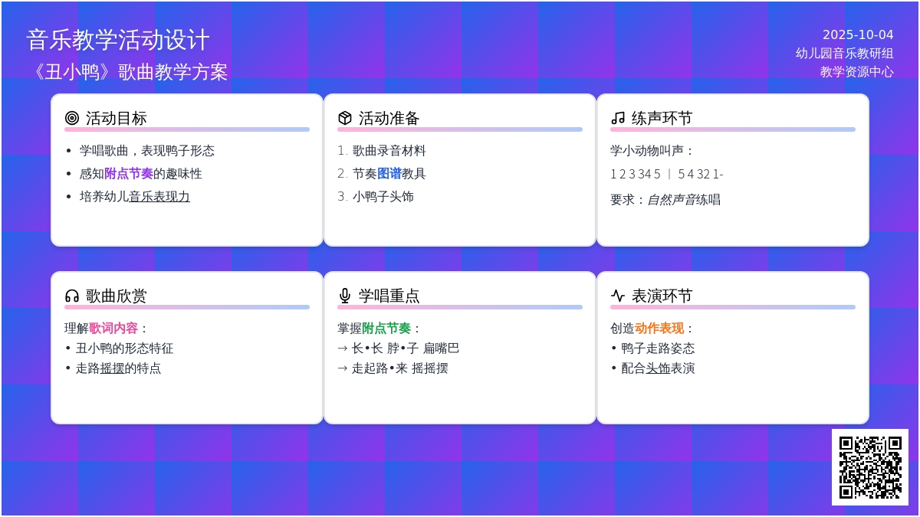Click the main title 音乐教学活动设计
The image size is (920, 517).
(x=118, y=40)
